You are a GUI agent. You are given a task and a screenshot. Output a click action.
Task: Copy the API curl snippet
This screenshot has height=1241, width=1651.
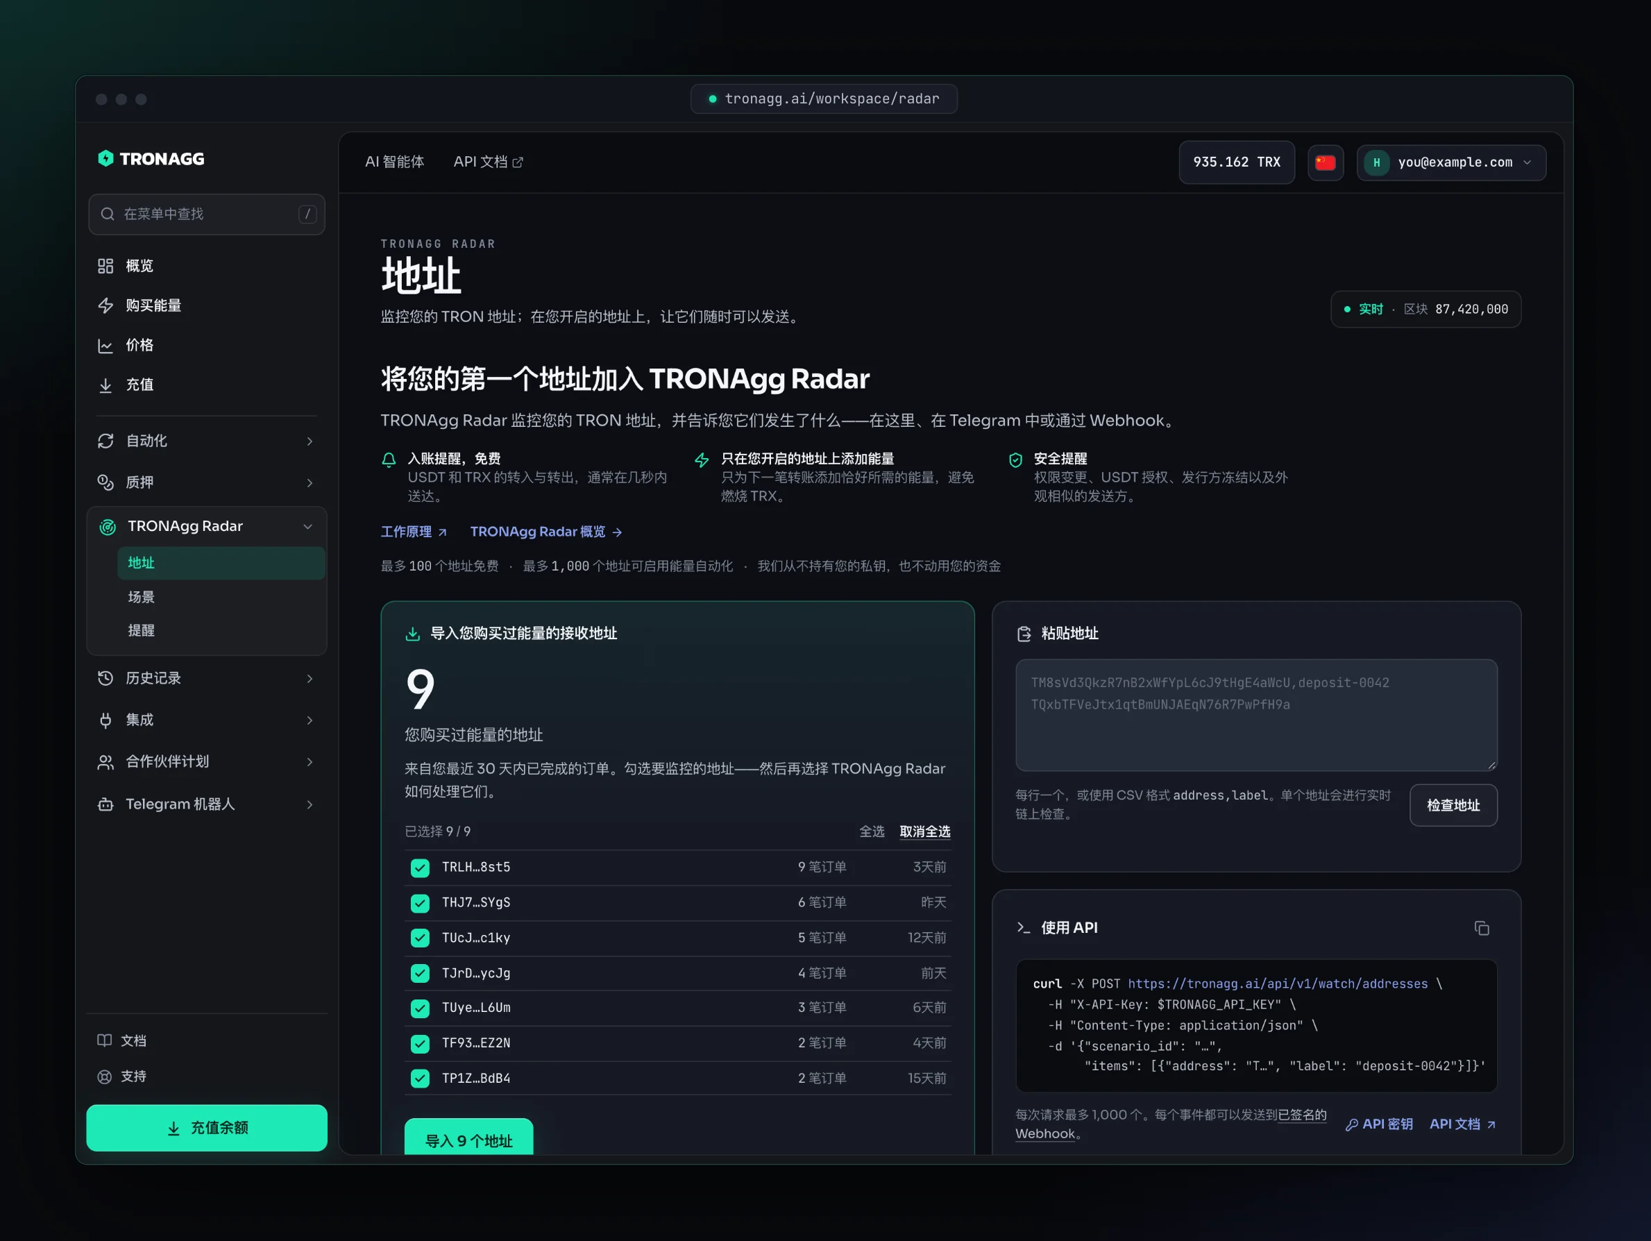tap(1482, 928)
